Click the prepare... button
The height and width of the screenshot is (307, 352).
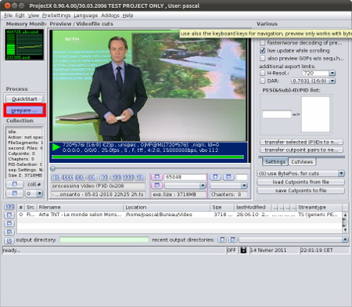tap(24, 110)
